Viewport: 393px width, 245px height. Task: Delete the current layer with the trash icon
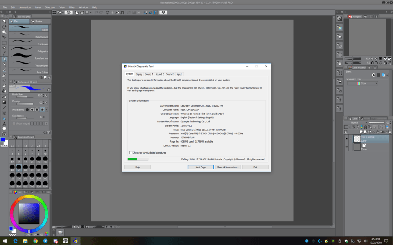pyautogui.click(x=389, y=131)
